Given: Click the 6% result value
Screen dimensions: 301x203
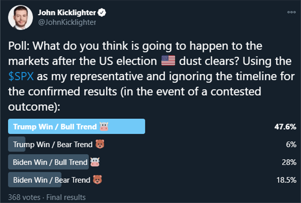Looking at the screenshot, I should click(x=291, y=144).
